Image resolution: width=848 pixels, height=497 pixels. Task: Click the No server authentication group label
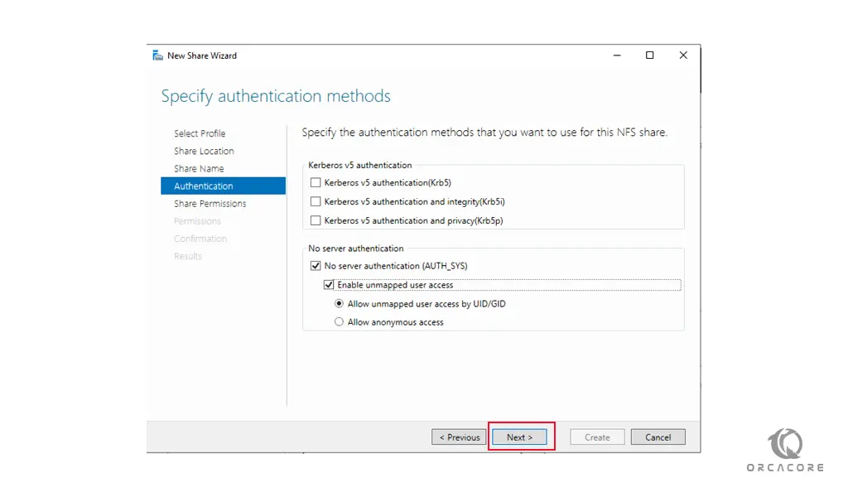356,248
